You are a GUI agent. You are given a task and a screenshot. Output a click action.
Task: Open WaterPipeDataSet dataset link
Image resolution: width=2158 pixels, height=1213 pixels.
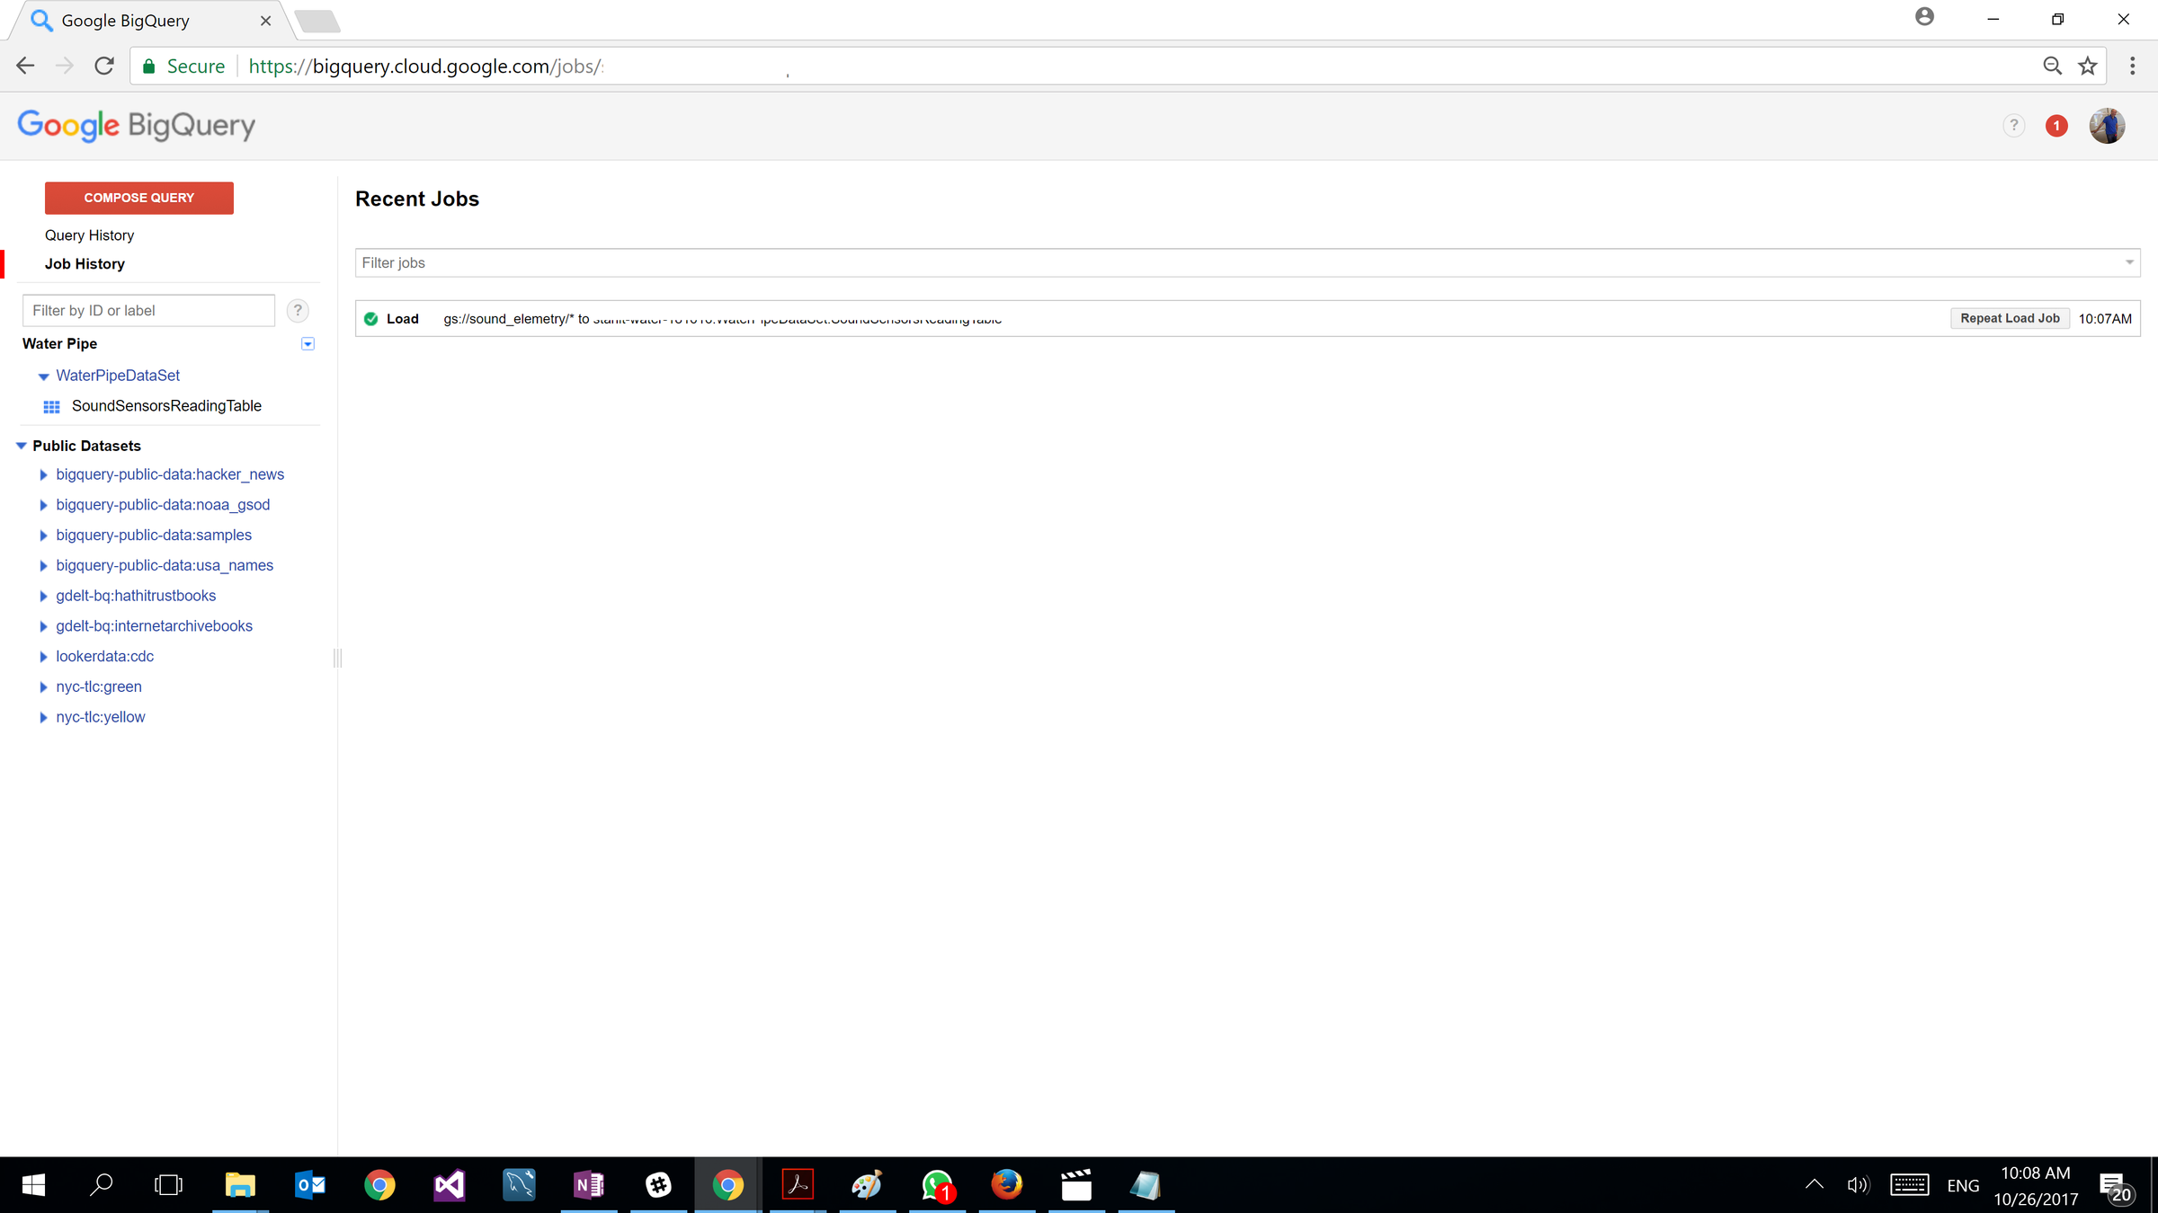118,376
